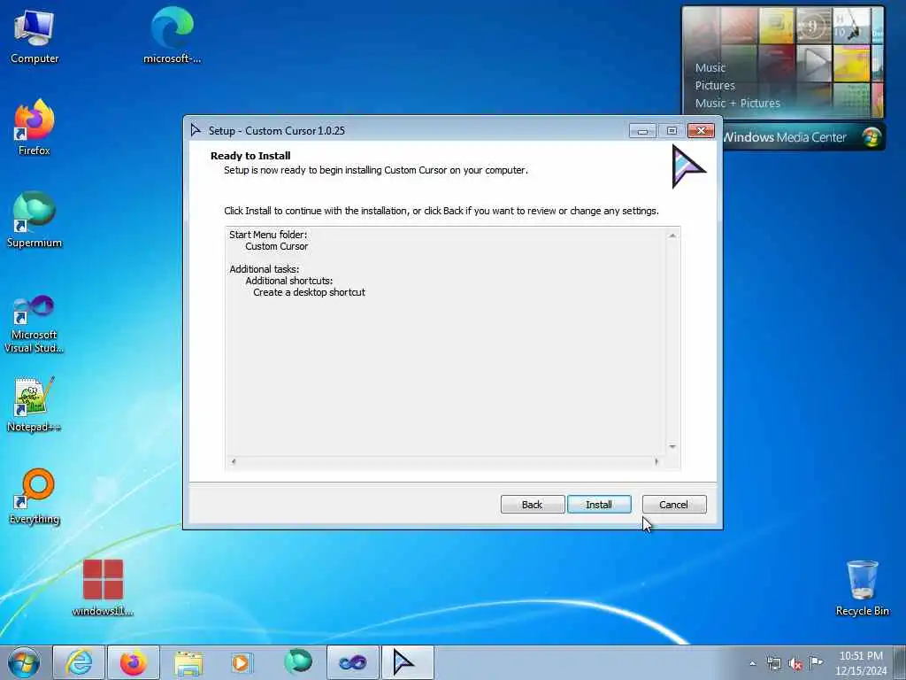Open Visual Studio taskbar icon
The height and width of the screenshot is (680, 906).
(x=352, y=662)
